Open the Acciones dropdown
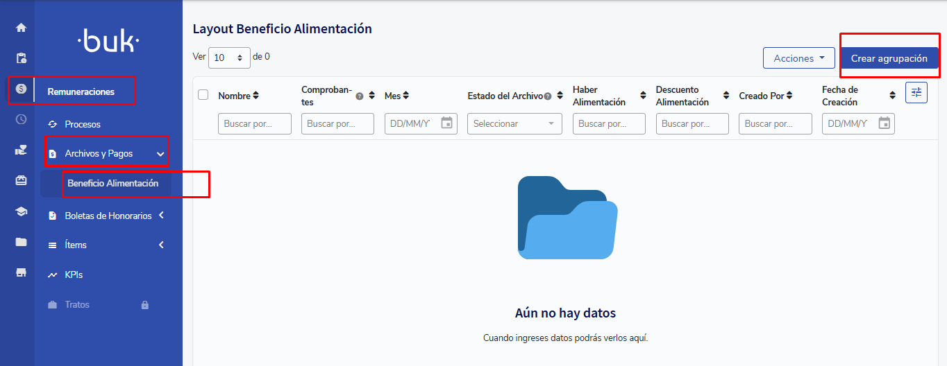 (798, 58)
